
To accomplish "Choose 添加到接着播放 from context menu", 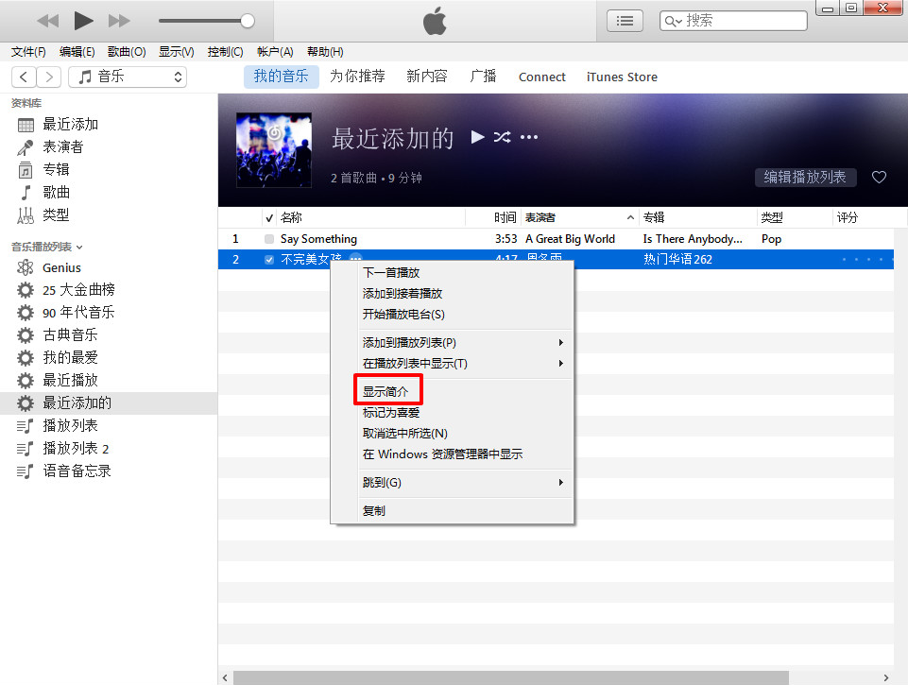I will [453, 294].
